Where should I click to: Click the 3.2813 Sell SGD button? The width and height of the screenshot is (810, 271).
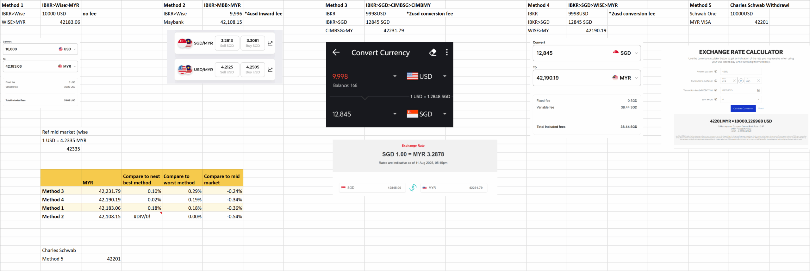pyautogui.click(x=227, y=43)
